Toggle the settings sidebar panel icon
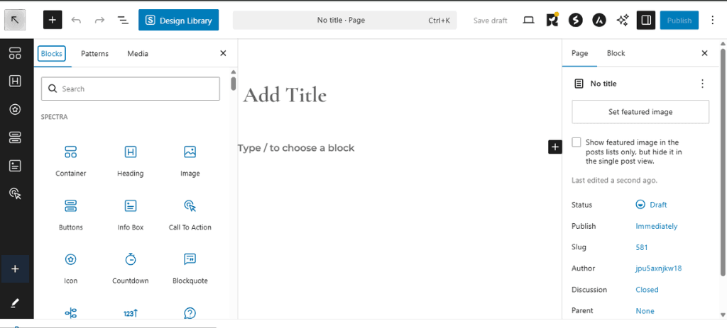This screenshot has width=727, height=328. coord(646,20)
